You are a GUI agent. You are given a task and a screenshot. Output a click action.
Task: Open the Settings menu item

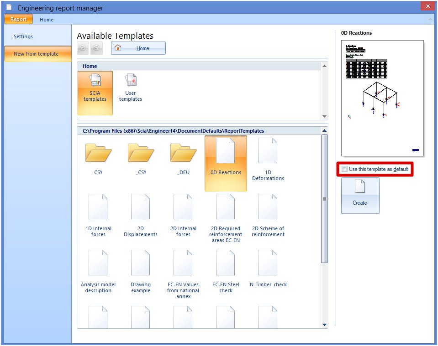click(23, 36)
